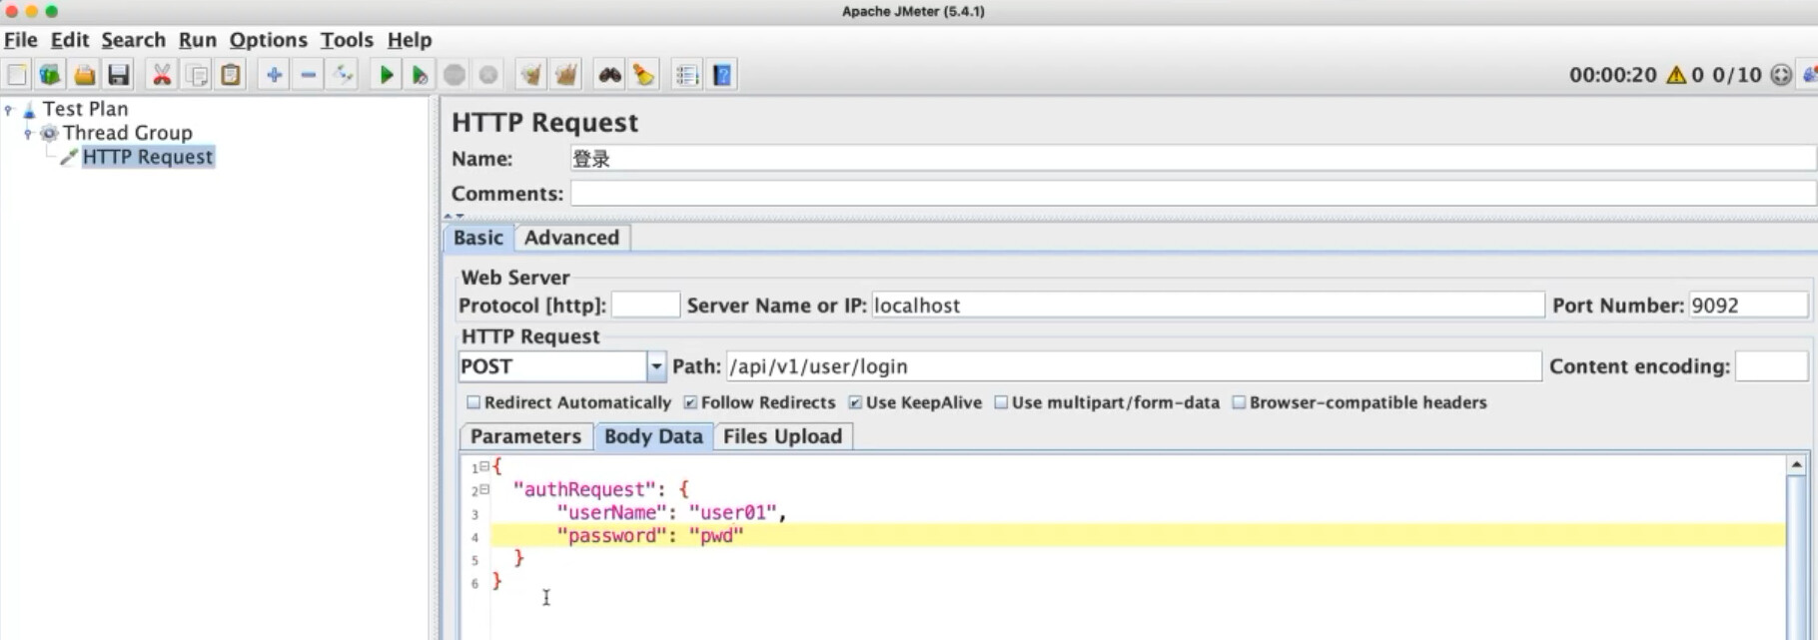
Task: Stop the running test via stop icon
Action: click(454, 75)
